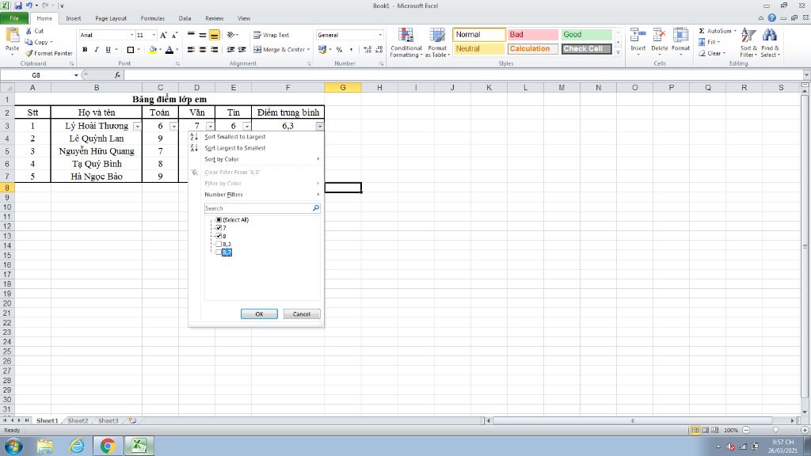Open the font size 11 dropdown
Screen dimensions: 811x456
tap(154, 35)
